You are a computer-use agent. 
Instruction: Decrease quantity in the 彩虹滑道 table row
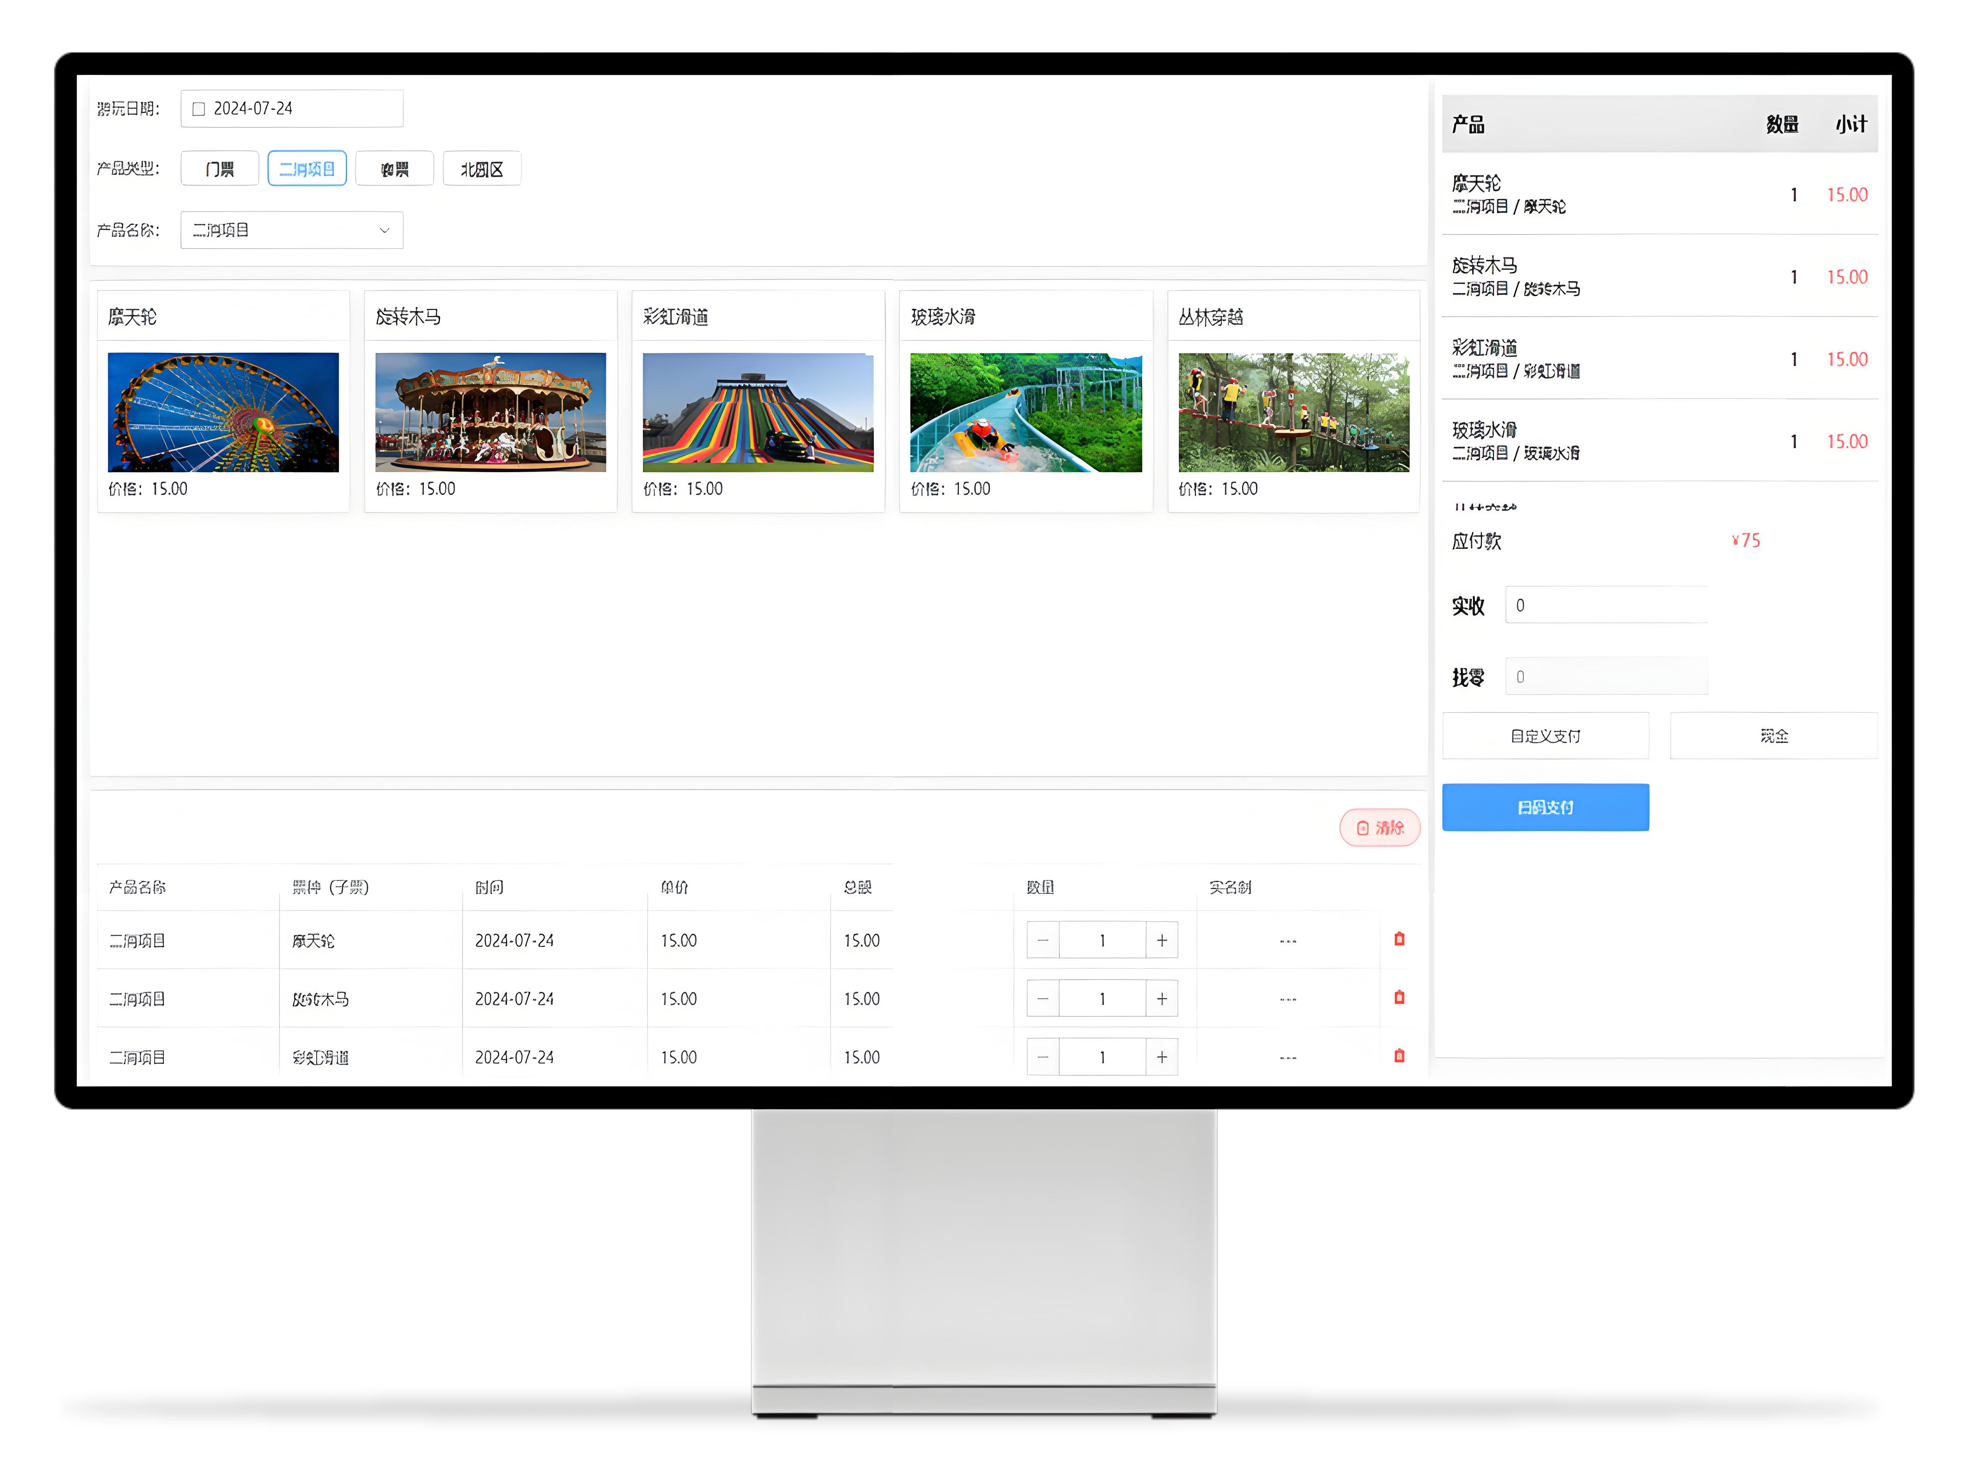point(1042,1057)
